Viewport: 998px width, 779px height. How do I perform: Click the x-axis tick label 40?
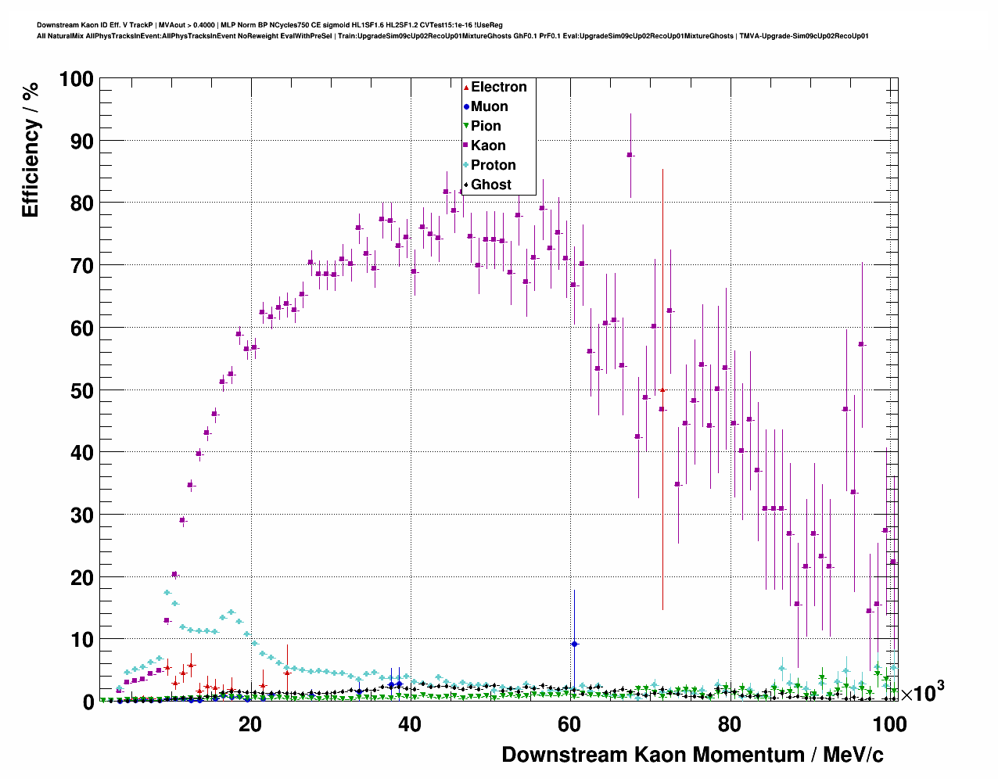coord(410,724)
